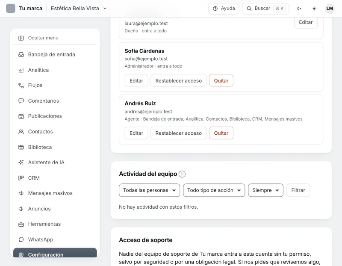The height and width of the screenshot is (266, 342).
Task: Click the Andrés Ruiz name heading
Action: (140, 103)
